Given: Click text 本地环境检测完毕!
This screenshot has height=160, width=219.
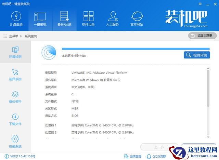Looking at the screenshot, I should click(x=74, y=56).
